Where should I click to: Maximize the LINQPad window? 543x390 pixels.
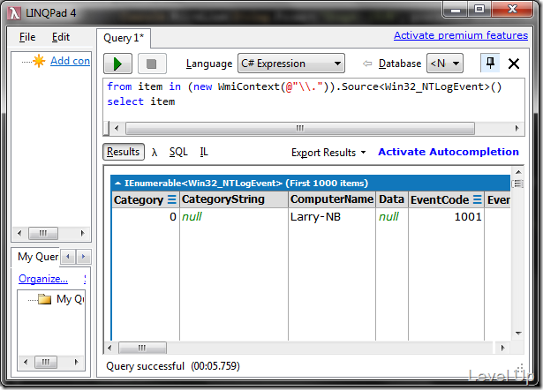pyautogui.click(x=479, y=10)
